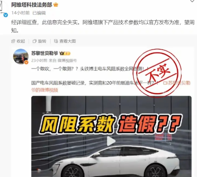
Task: Open 阿维塔科技法务部 profile name
Action: (32, 5)
